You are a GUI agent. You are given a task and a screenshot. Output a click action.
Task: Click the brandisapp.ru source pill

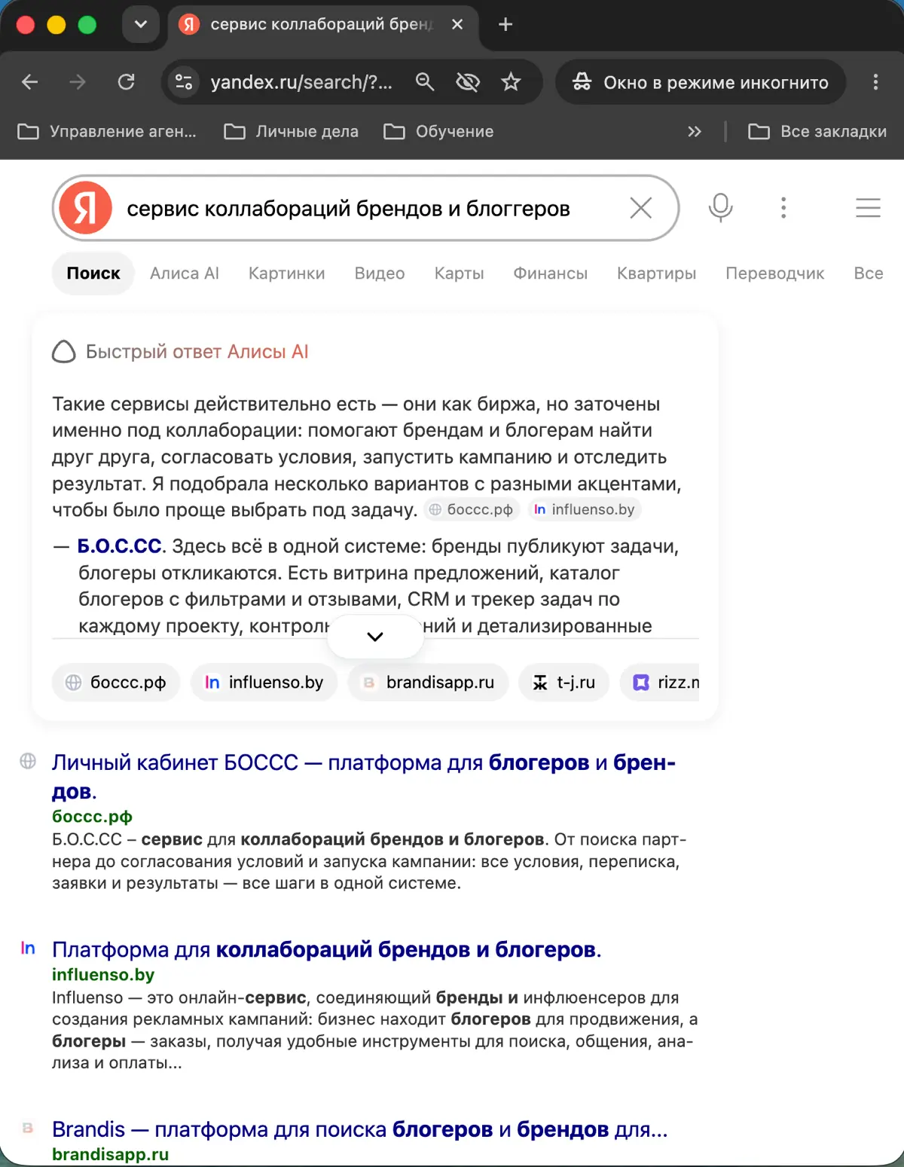click(428, 683)
